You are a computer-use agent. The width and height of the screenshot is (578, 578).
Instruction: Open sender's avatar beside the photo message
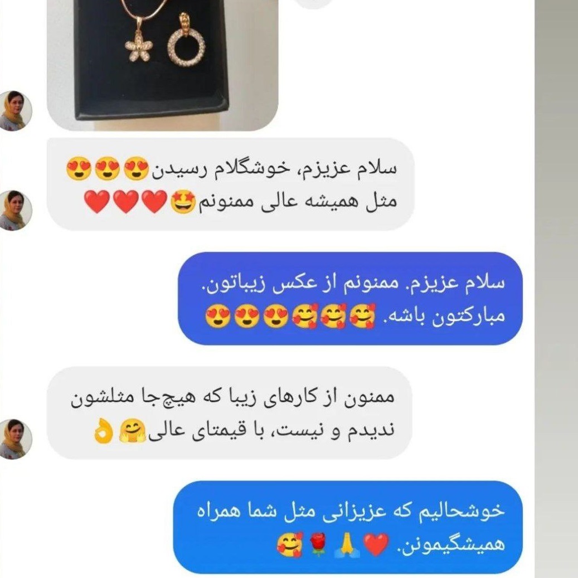(14, 110)
